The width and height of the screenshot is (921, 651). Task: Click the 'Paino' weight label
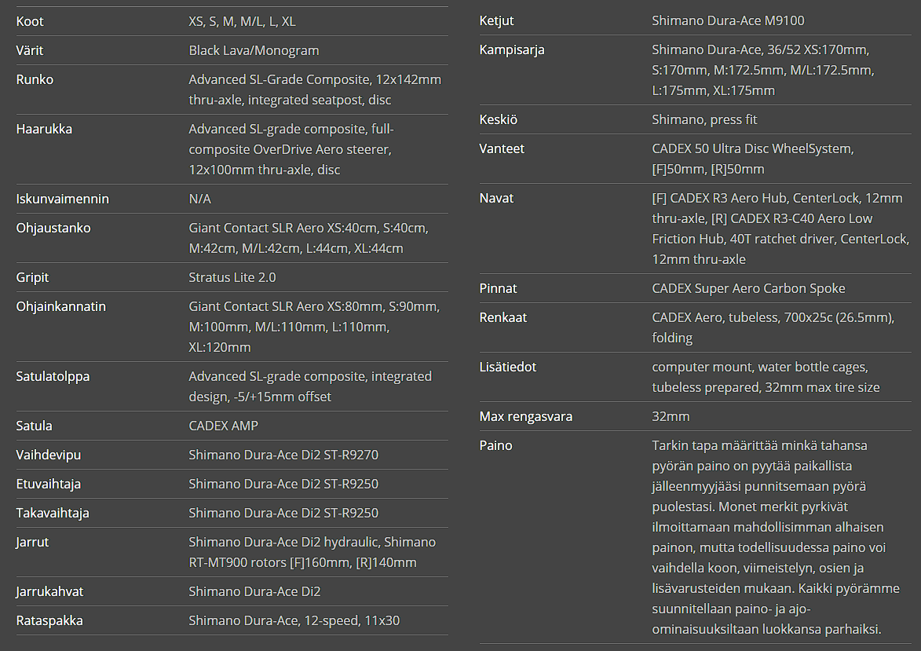pyautogui.click(x=495, y=445)
